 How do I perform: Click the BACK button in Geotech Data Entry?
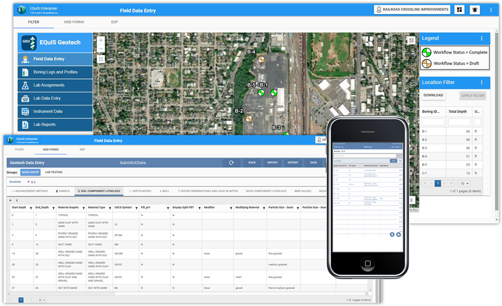(x=252, y=163)
